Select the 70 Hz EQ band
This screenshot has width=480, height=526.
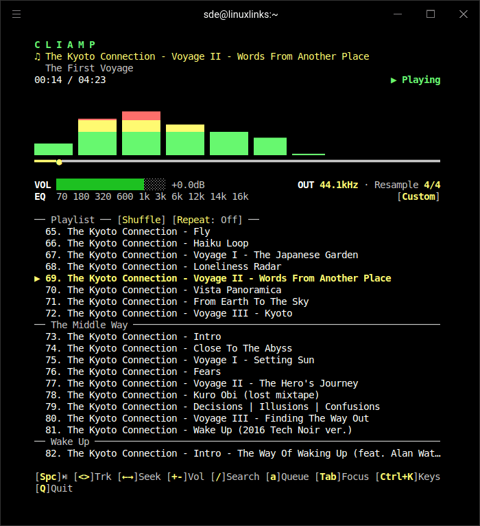pyautogui.click(x=62, y=196)
